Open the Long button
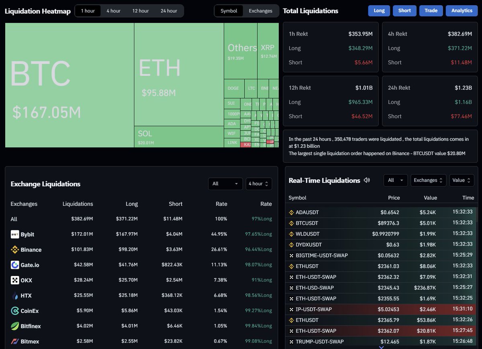 pos(379,11)
